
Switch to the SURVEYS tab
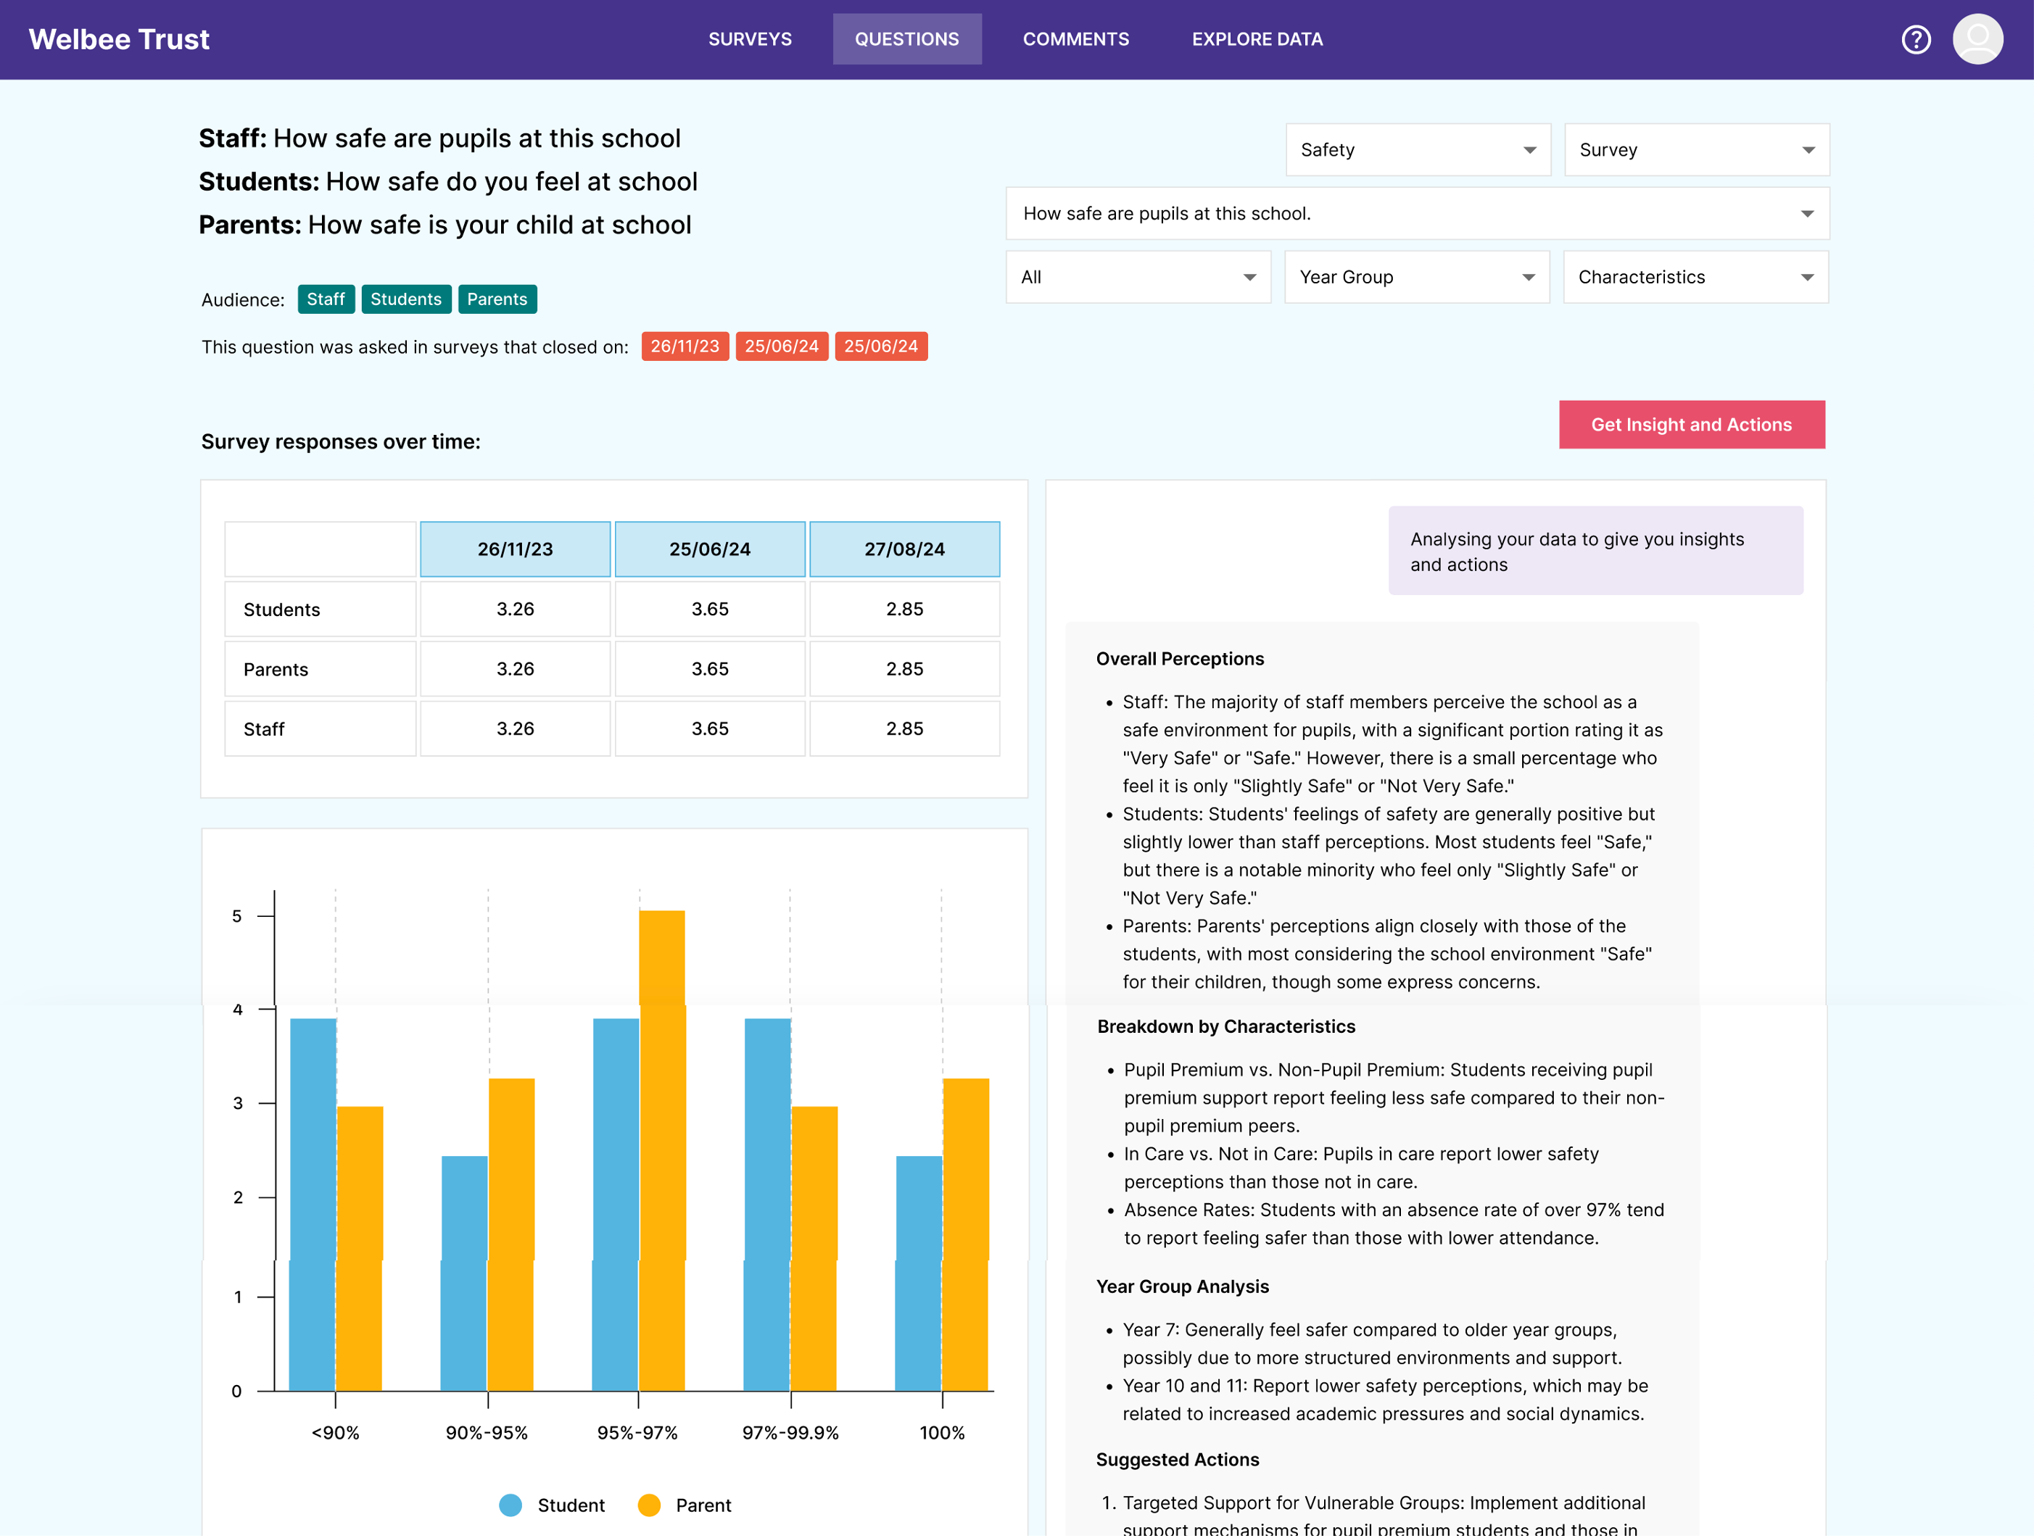[x=751, y=38]
